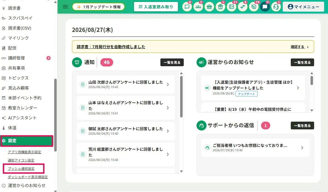The width and height of the screenshot is (328, 192).
Task: Open the headset support icon
Action: click(276, 7)
